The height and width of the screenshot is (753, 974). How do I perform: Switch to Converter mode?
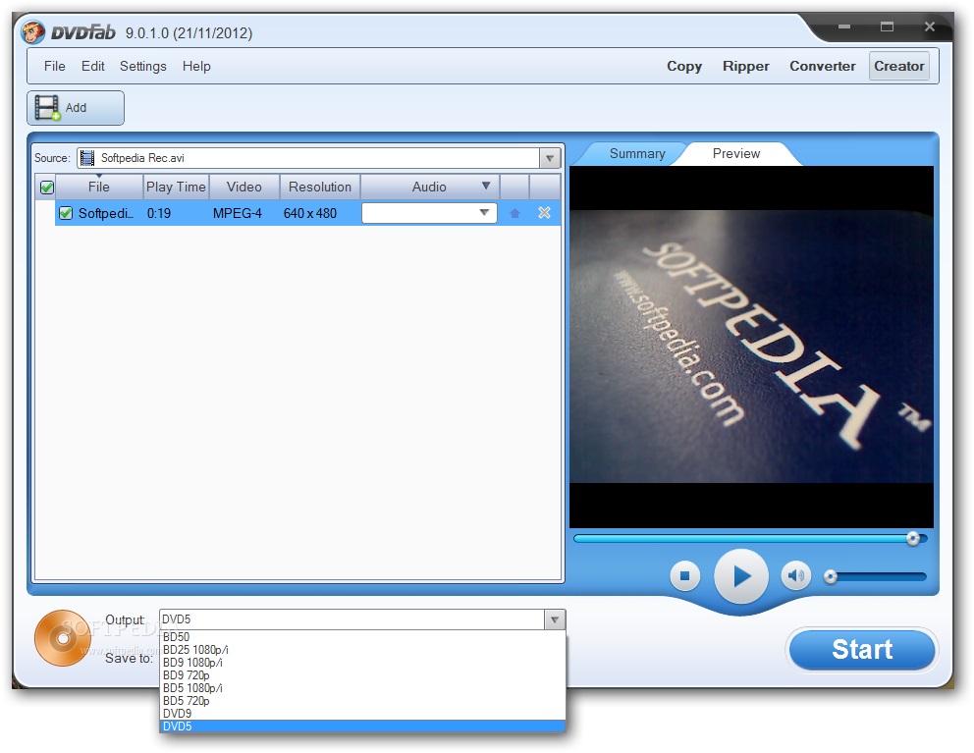tap(823, 66)
